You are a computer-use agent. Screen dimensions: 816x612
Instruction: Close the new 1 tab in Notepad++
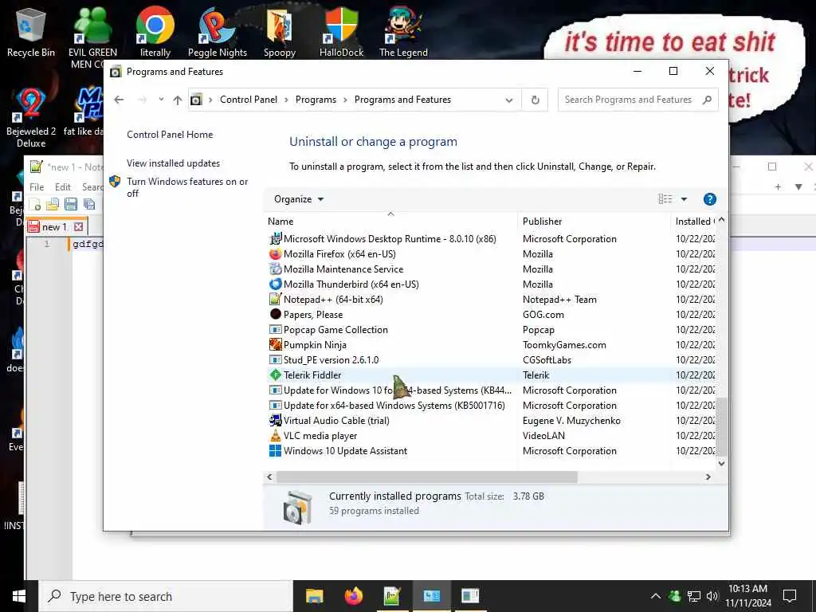pyautogui.click(x=79, y=226)
